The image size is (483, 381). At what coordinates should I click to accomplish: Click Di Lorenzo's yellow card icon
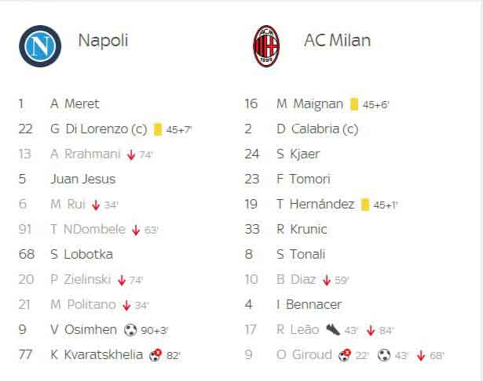pos(158,129)
